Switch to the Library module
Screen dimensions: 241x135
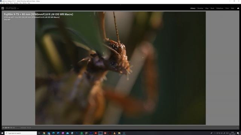click(192, 8)
